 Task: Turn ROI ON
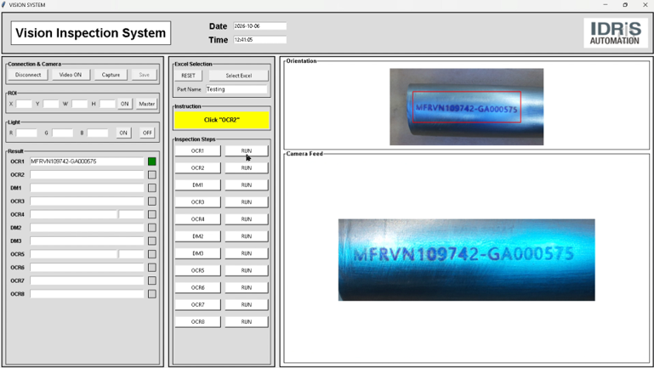pyautogui.click(x=125, y=104)
